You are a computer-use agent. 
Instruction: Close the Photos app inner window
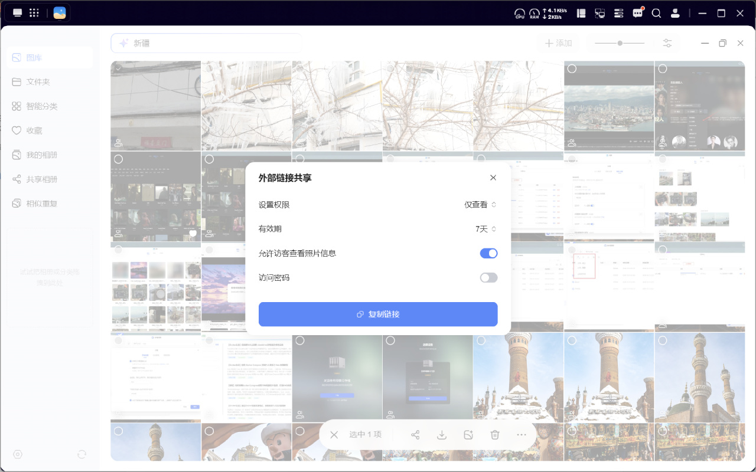point(740,43)
